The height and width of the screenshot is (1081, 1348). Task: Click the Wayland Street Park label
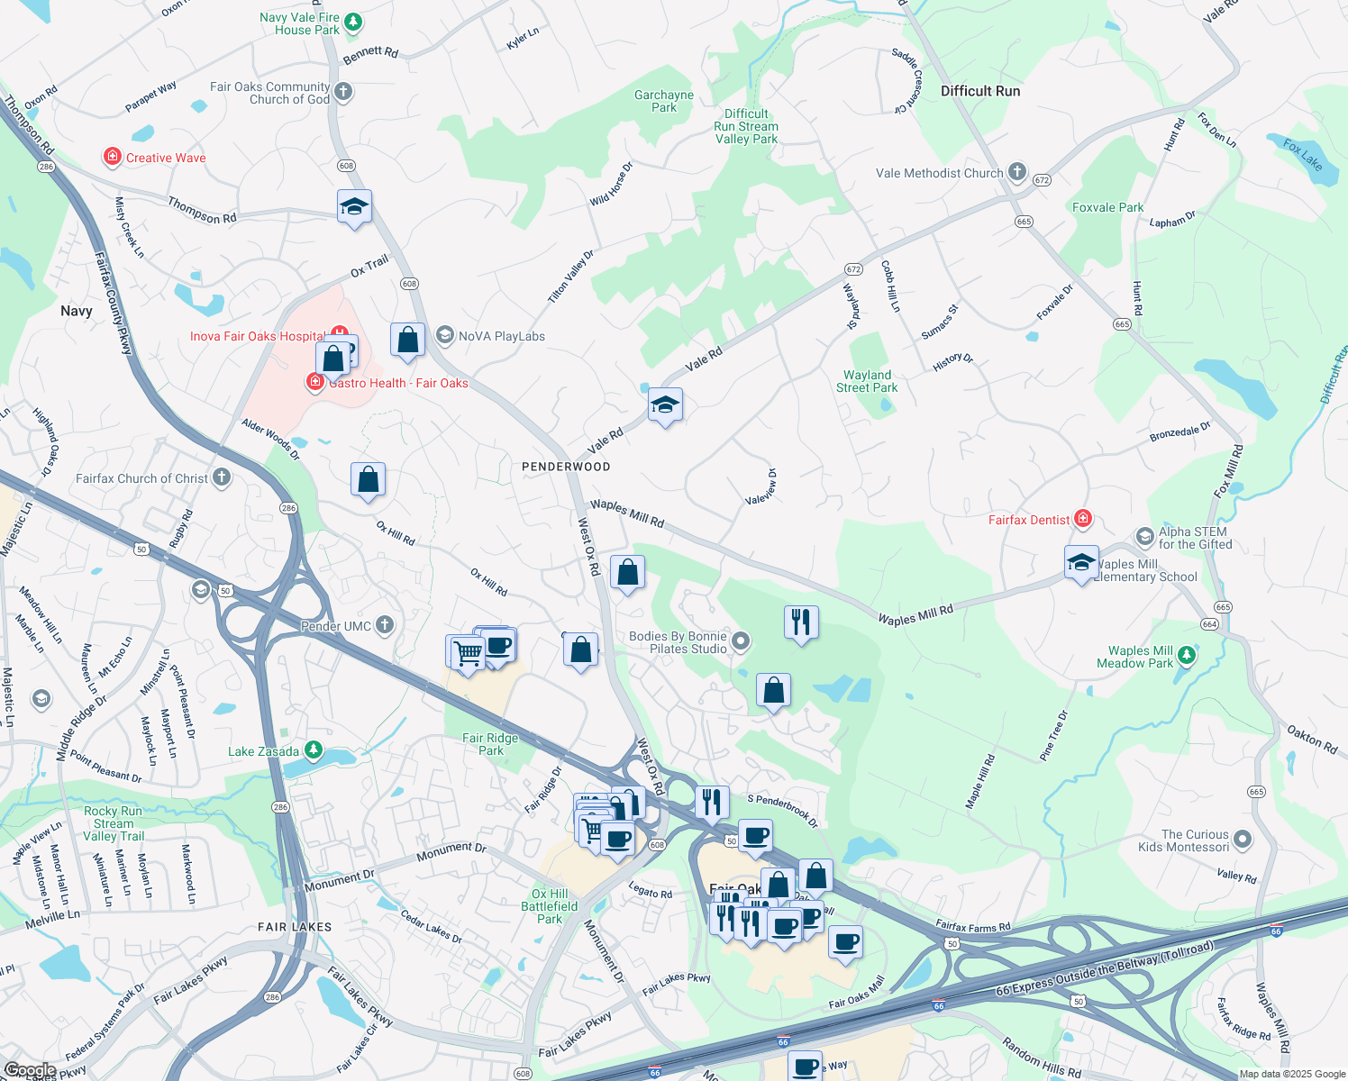[867, 381]
